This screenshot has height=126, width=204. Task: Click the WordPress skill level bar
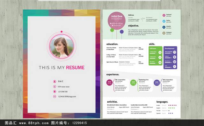click(168, 62)
